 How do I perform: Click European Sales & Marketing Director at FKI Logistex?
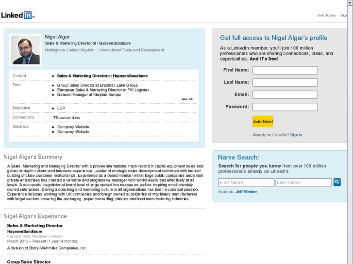pyautogui.click(x=103, y=90)
